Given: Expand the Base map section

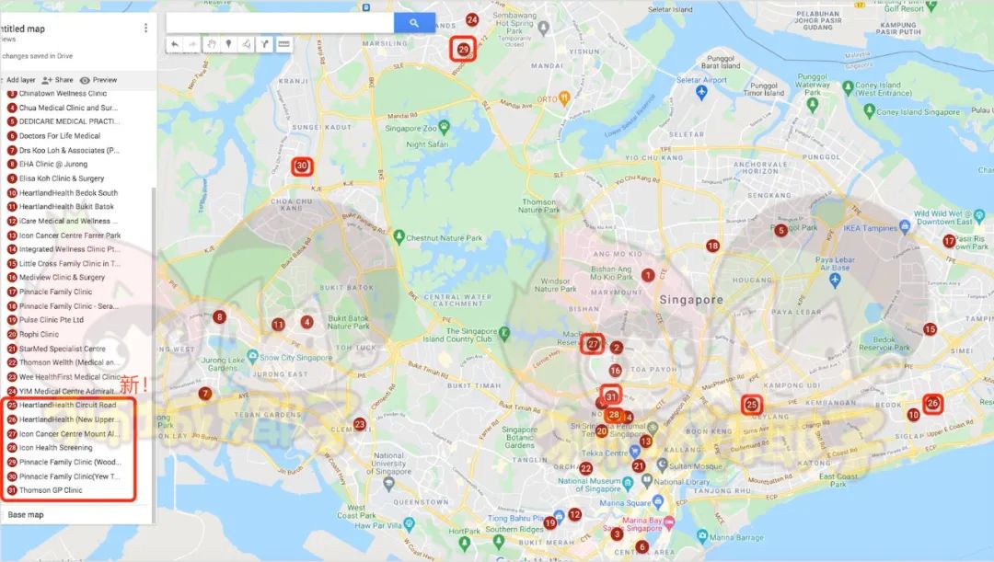Looking at the screenshot, I should (26, 514).
